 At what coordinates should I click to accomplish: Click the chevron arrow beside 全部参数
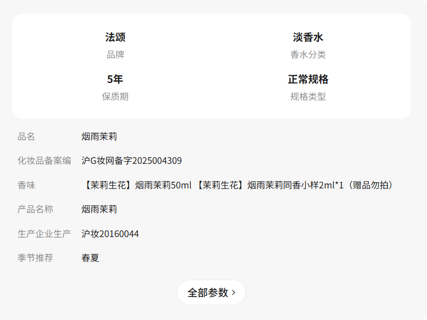tap(233, 293)
